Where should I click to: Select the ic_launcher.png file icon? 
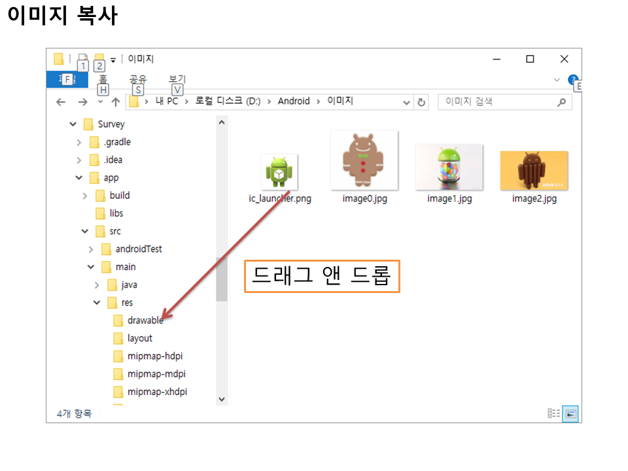(279, 172)
